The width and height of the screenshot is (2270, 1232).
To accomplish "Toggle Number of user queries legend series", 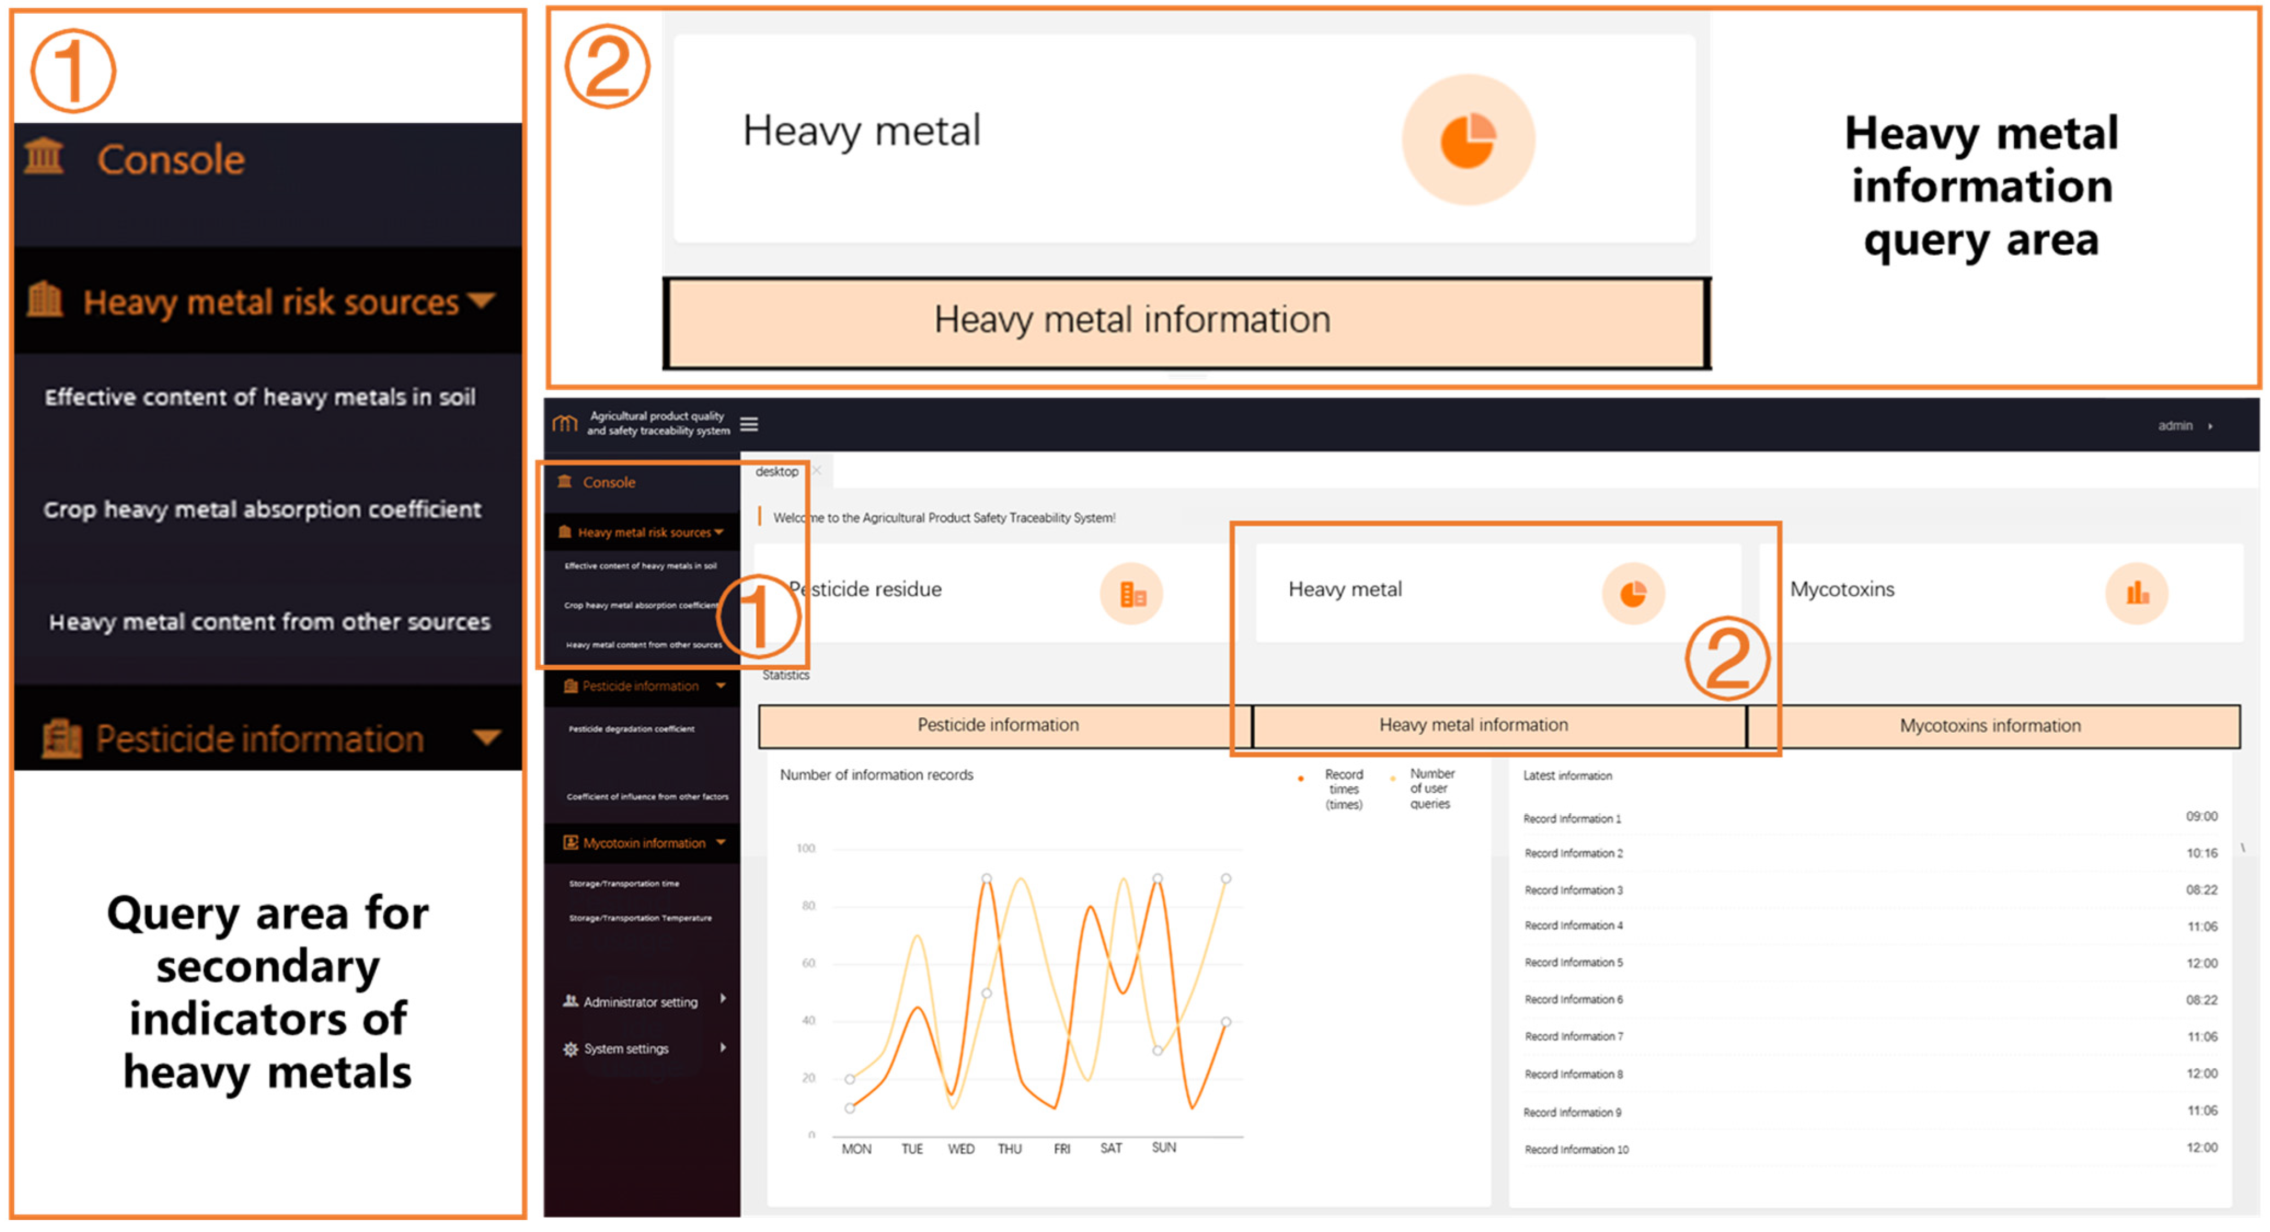I will [1422, 788].
